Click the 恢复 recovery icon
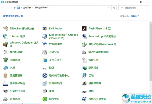 coord(6,68)
